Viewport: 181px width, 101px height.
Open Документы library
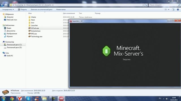(11, 31)
